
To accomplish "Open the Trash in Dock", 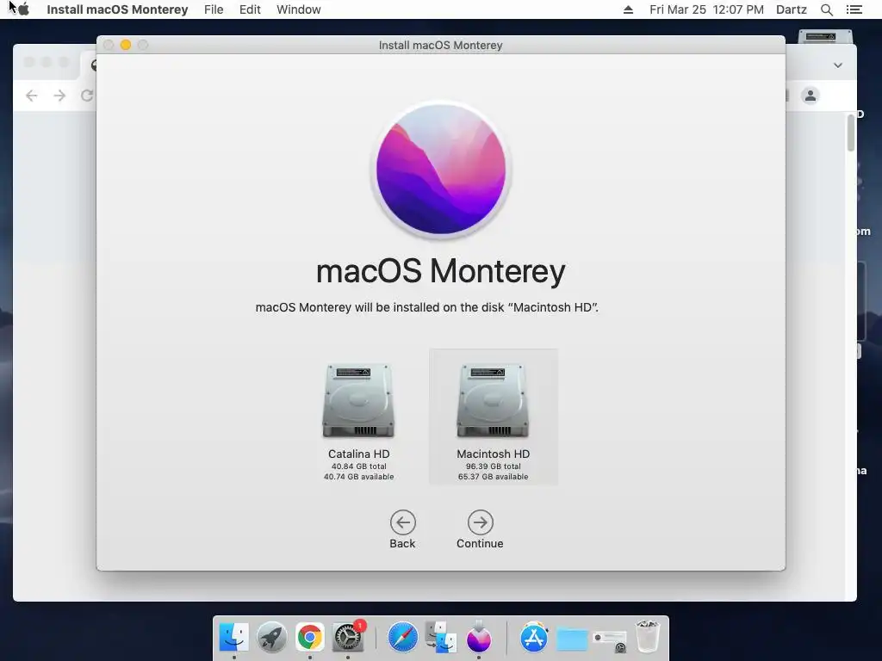I will 648,636.
